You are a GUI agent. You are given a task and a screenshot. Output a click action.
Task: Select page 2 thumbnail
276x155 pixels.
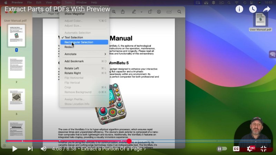click(16, 68)
